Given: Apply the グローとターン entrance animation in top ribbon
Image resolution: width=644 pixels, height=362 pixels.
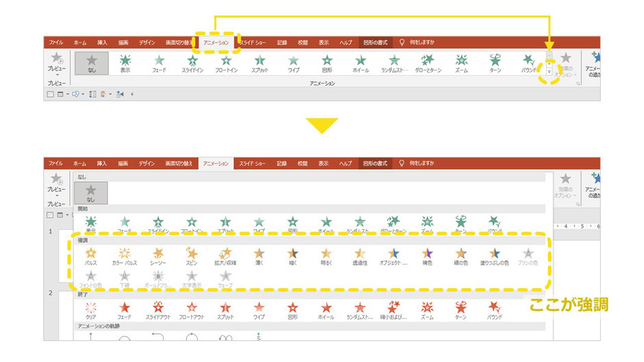Looking at the screenshot, I should [428, 64].
